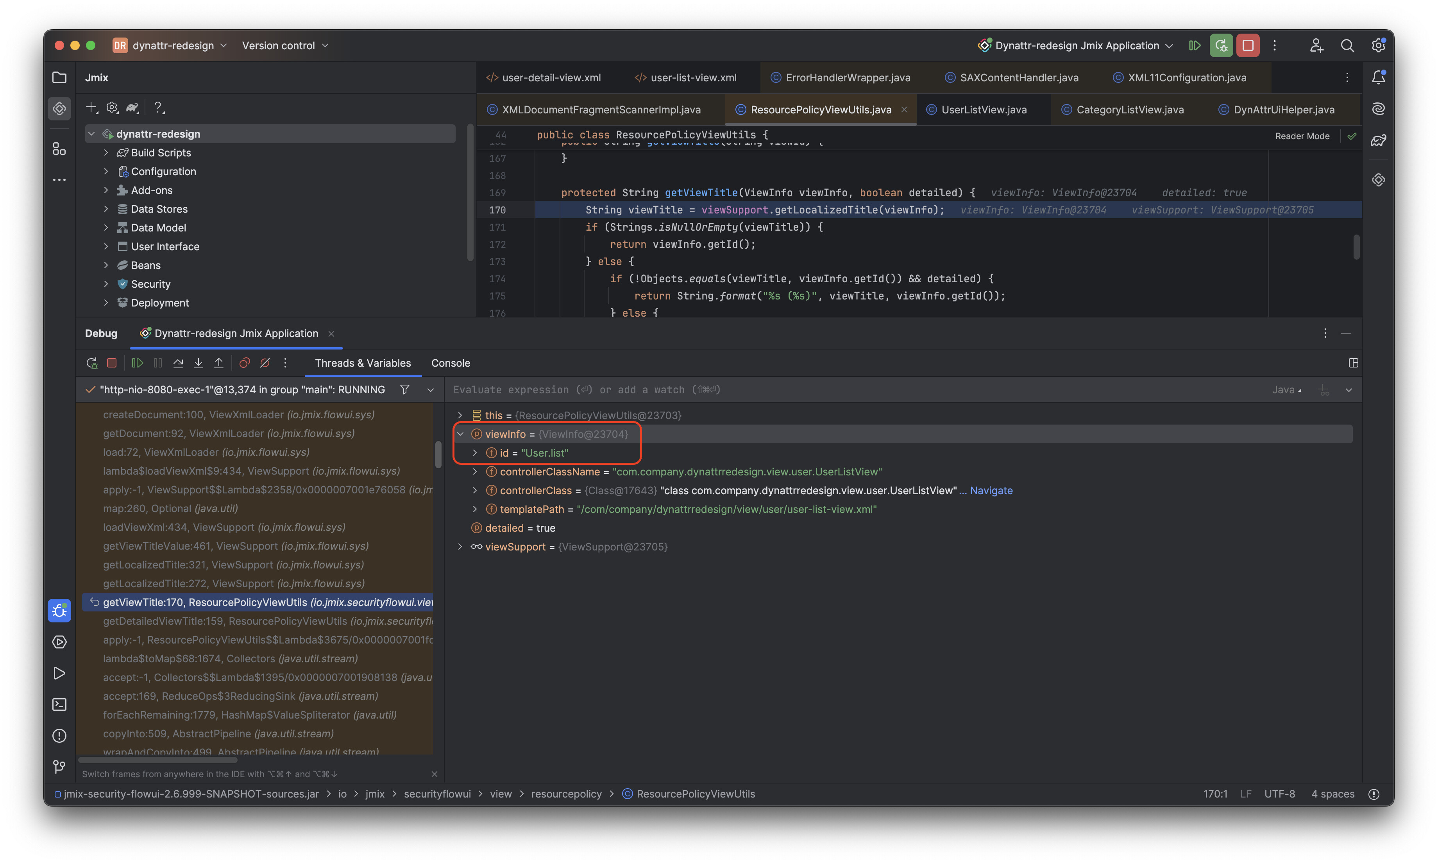Open Search Everywhere magnifier icon

[1347, 45]
